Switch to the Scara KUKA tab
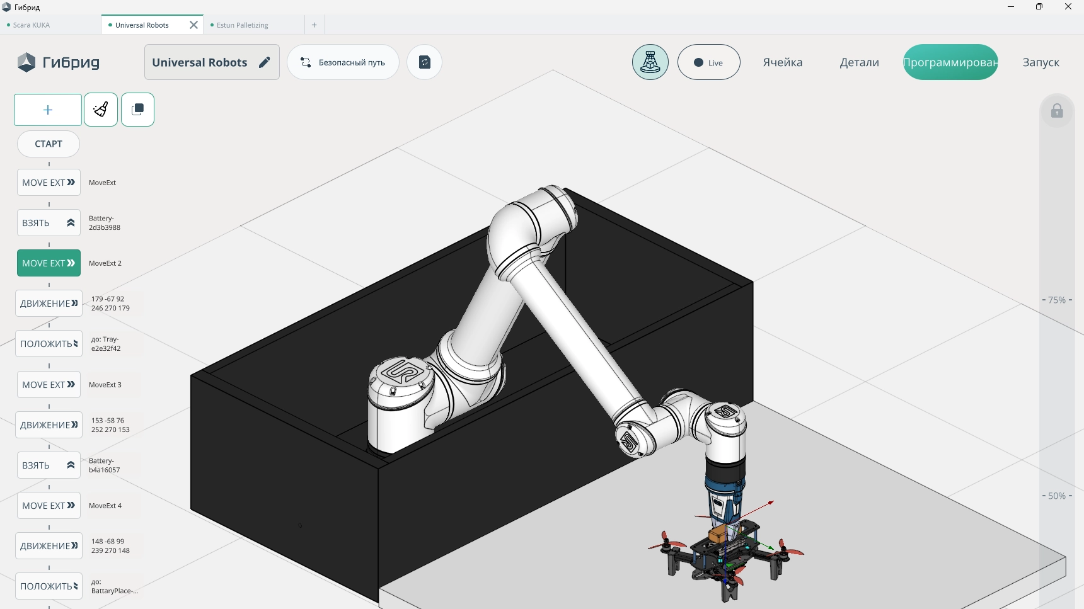Image resolution: width=1084 pixels, height=609 pixels. point(32,25)
